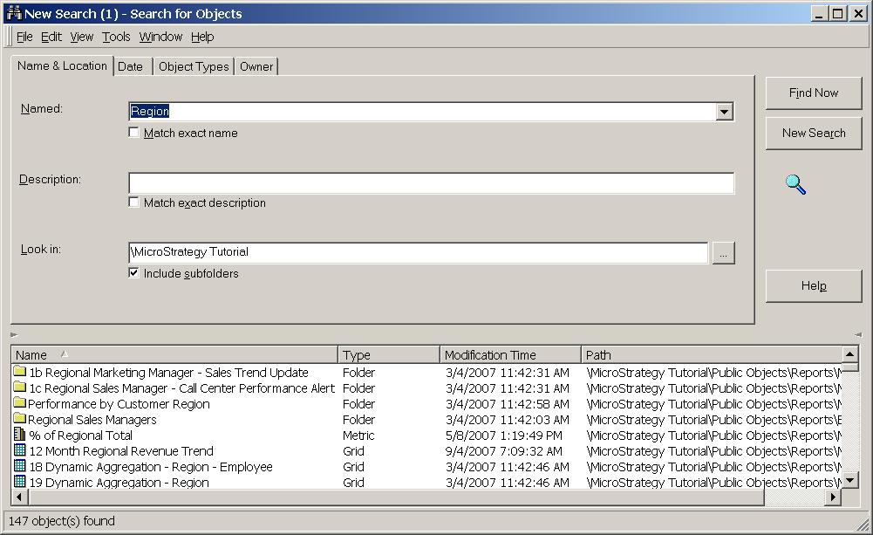Click the New Search button
The height and width of the screenshot is (535, 873).
[813, 133]
